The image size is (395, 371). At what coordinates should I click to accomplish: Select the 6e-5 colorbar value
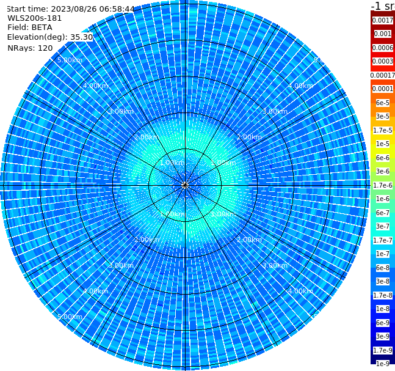point(383,103)
